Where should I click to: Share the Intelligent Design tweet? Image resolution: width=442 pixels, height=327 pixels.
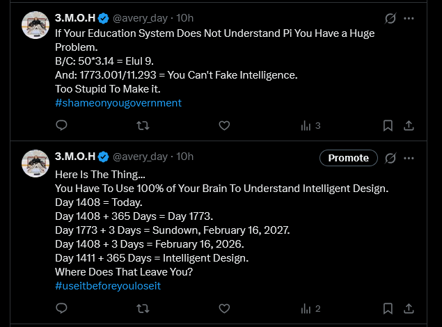pyautogui.click(x=409, y=308)
